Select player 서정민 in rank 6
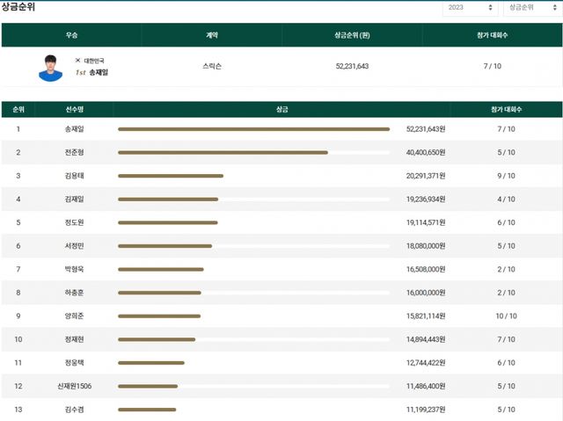This screenshot has height=421, width=563. coord(75,246)
